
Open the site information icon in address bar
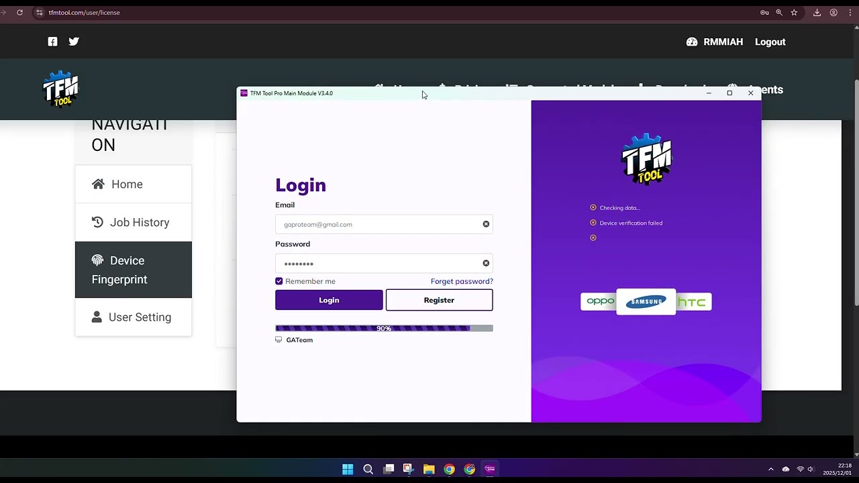point(39,12)
